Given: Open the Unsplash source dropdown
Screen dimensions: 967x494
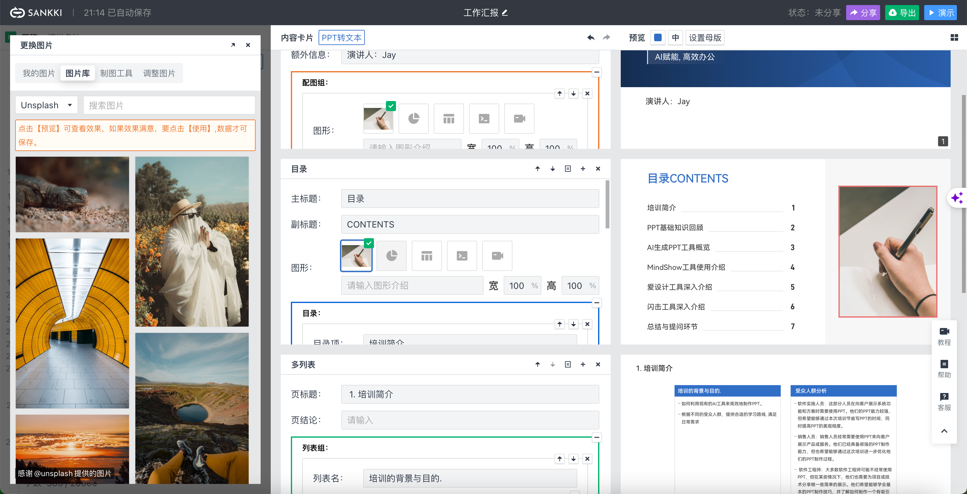Looking at the screenshot, I should pos(47,105).
